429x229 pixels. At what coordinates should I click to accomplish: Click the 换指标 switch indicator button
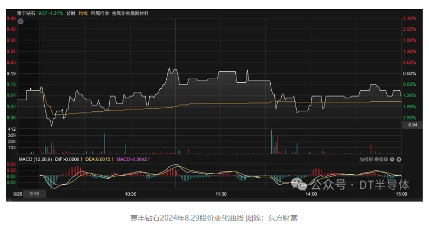tap(381, 159)
